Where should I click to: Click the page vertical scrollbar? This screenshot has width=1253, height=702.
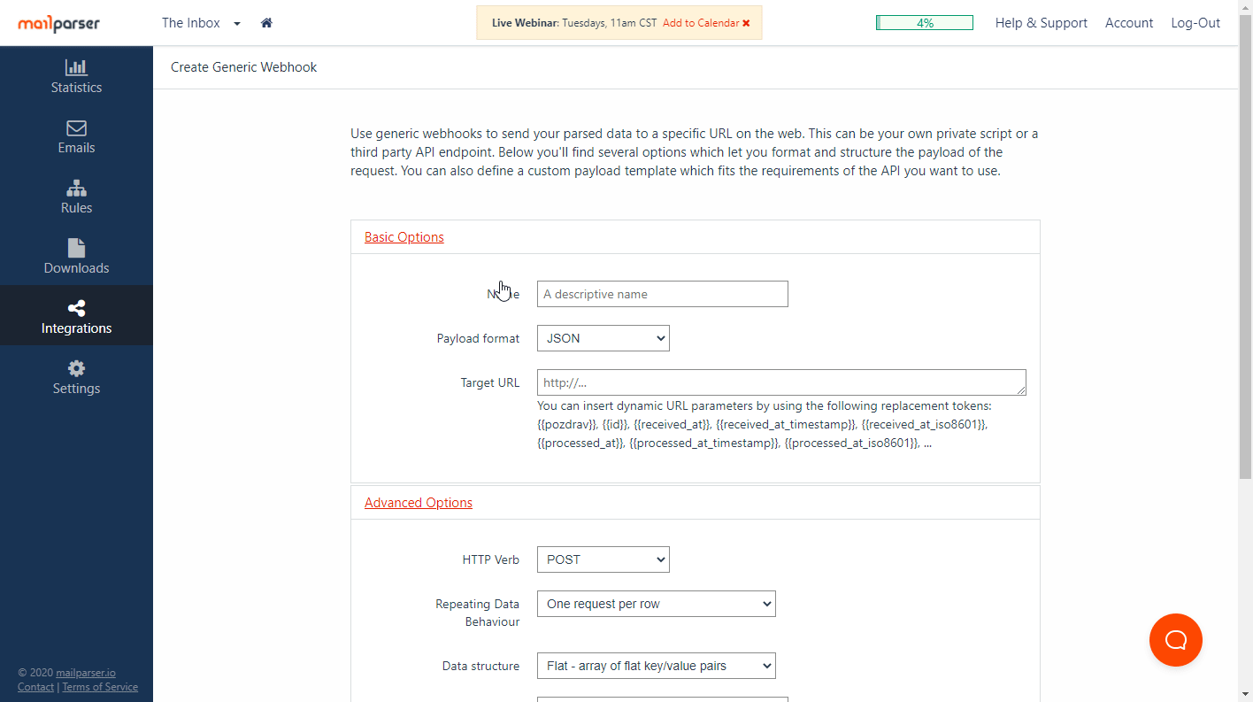coord(1245,248)
